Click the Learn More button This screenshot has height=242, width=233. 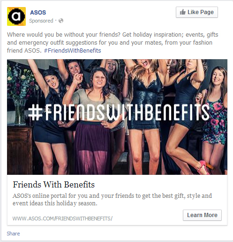point(202,215)
